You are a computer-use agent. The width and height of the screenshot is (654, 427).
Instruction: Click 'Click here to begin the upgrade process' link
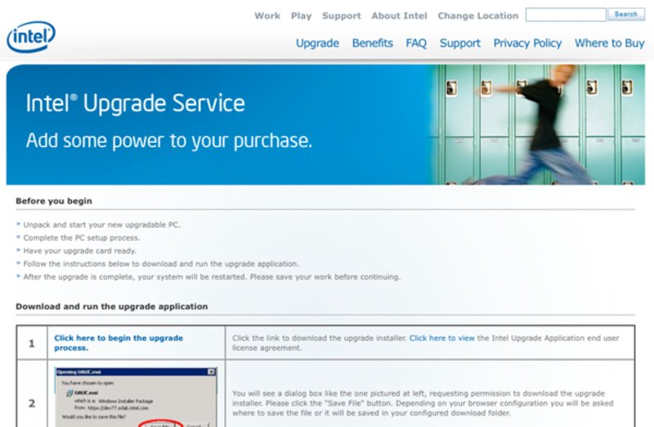point(119,343)
